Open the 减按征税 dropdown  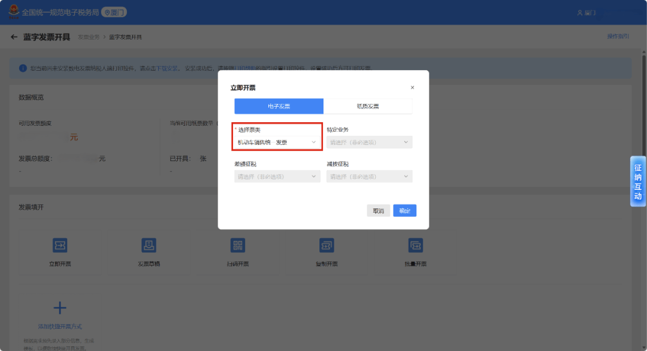click(369, 177)
